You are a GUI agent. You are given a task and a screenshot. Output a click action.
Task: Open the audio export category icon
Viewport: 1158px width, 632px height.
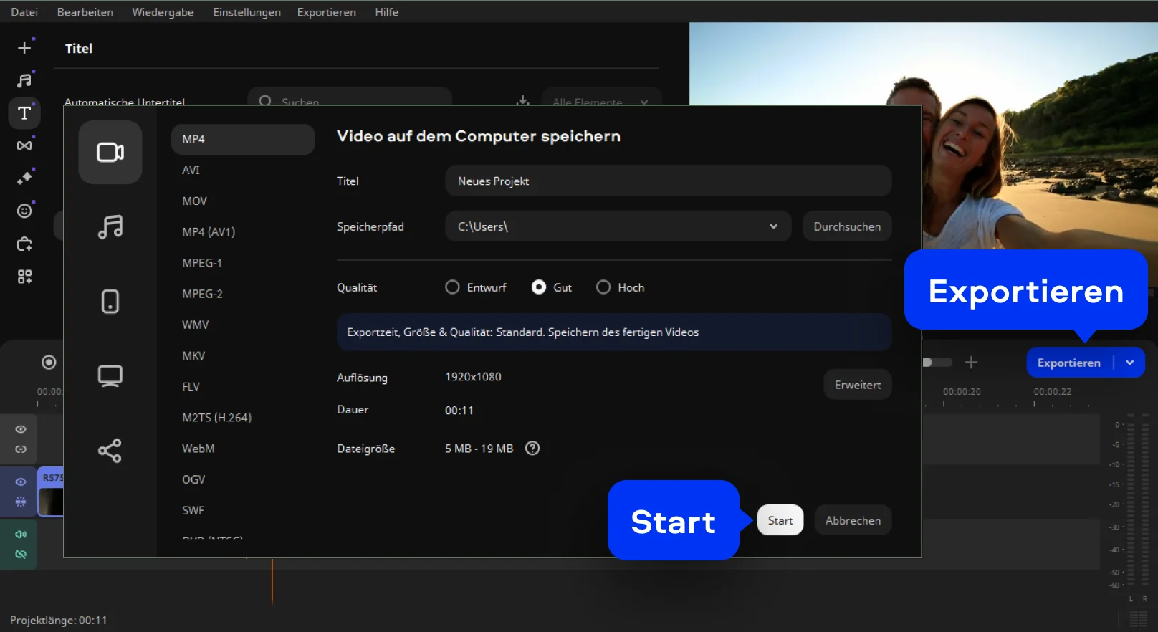tap(110, 227)
